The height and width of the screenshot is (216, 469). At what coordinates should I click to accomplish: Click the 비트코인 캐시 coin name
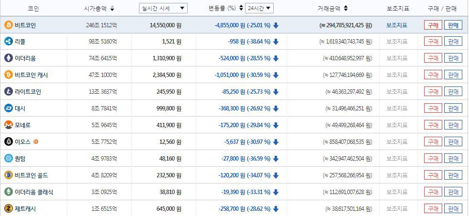coord(32,75)
